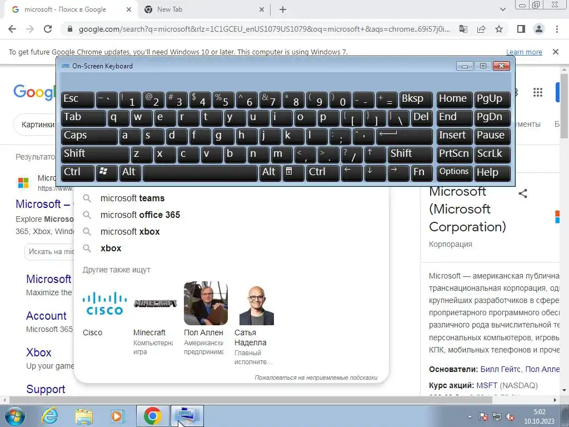This screenshot has width=569, height=427.
Task: Toggle left Shift key on On-Screen Keyboard
Action: [95, 155]
